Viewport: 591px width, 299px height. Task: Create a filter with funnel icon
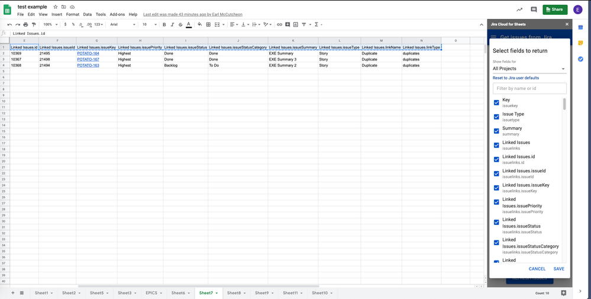[304, 24]
